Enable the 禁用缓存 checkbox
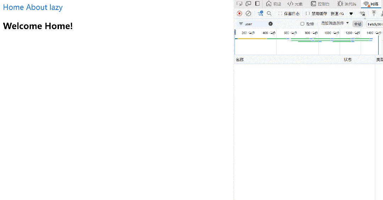The width and height of the screenshot is (383, 200). (308, 13)
